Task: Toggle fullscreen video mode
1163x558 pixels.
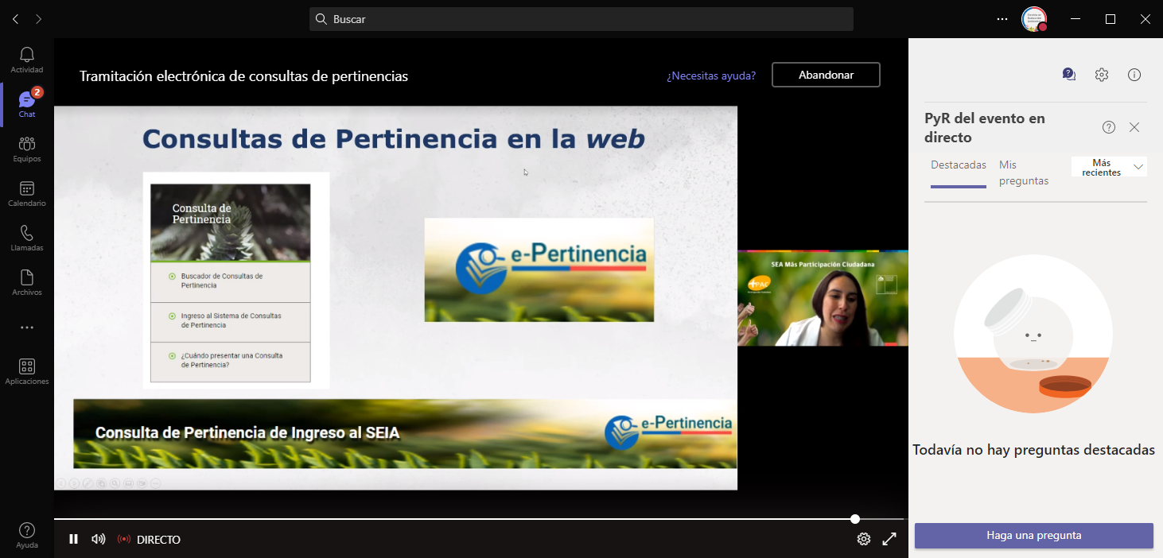Action: 889,539
